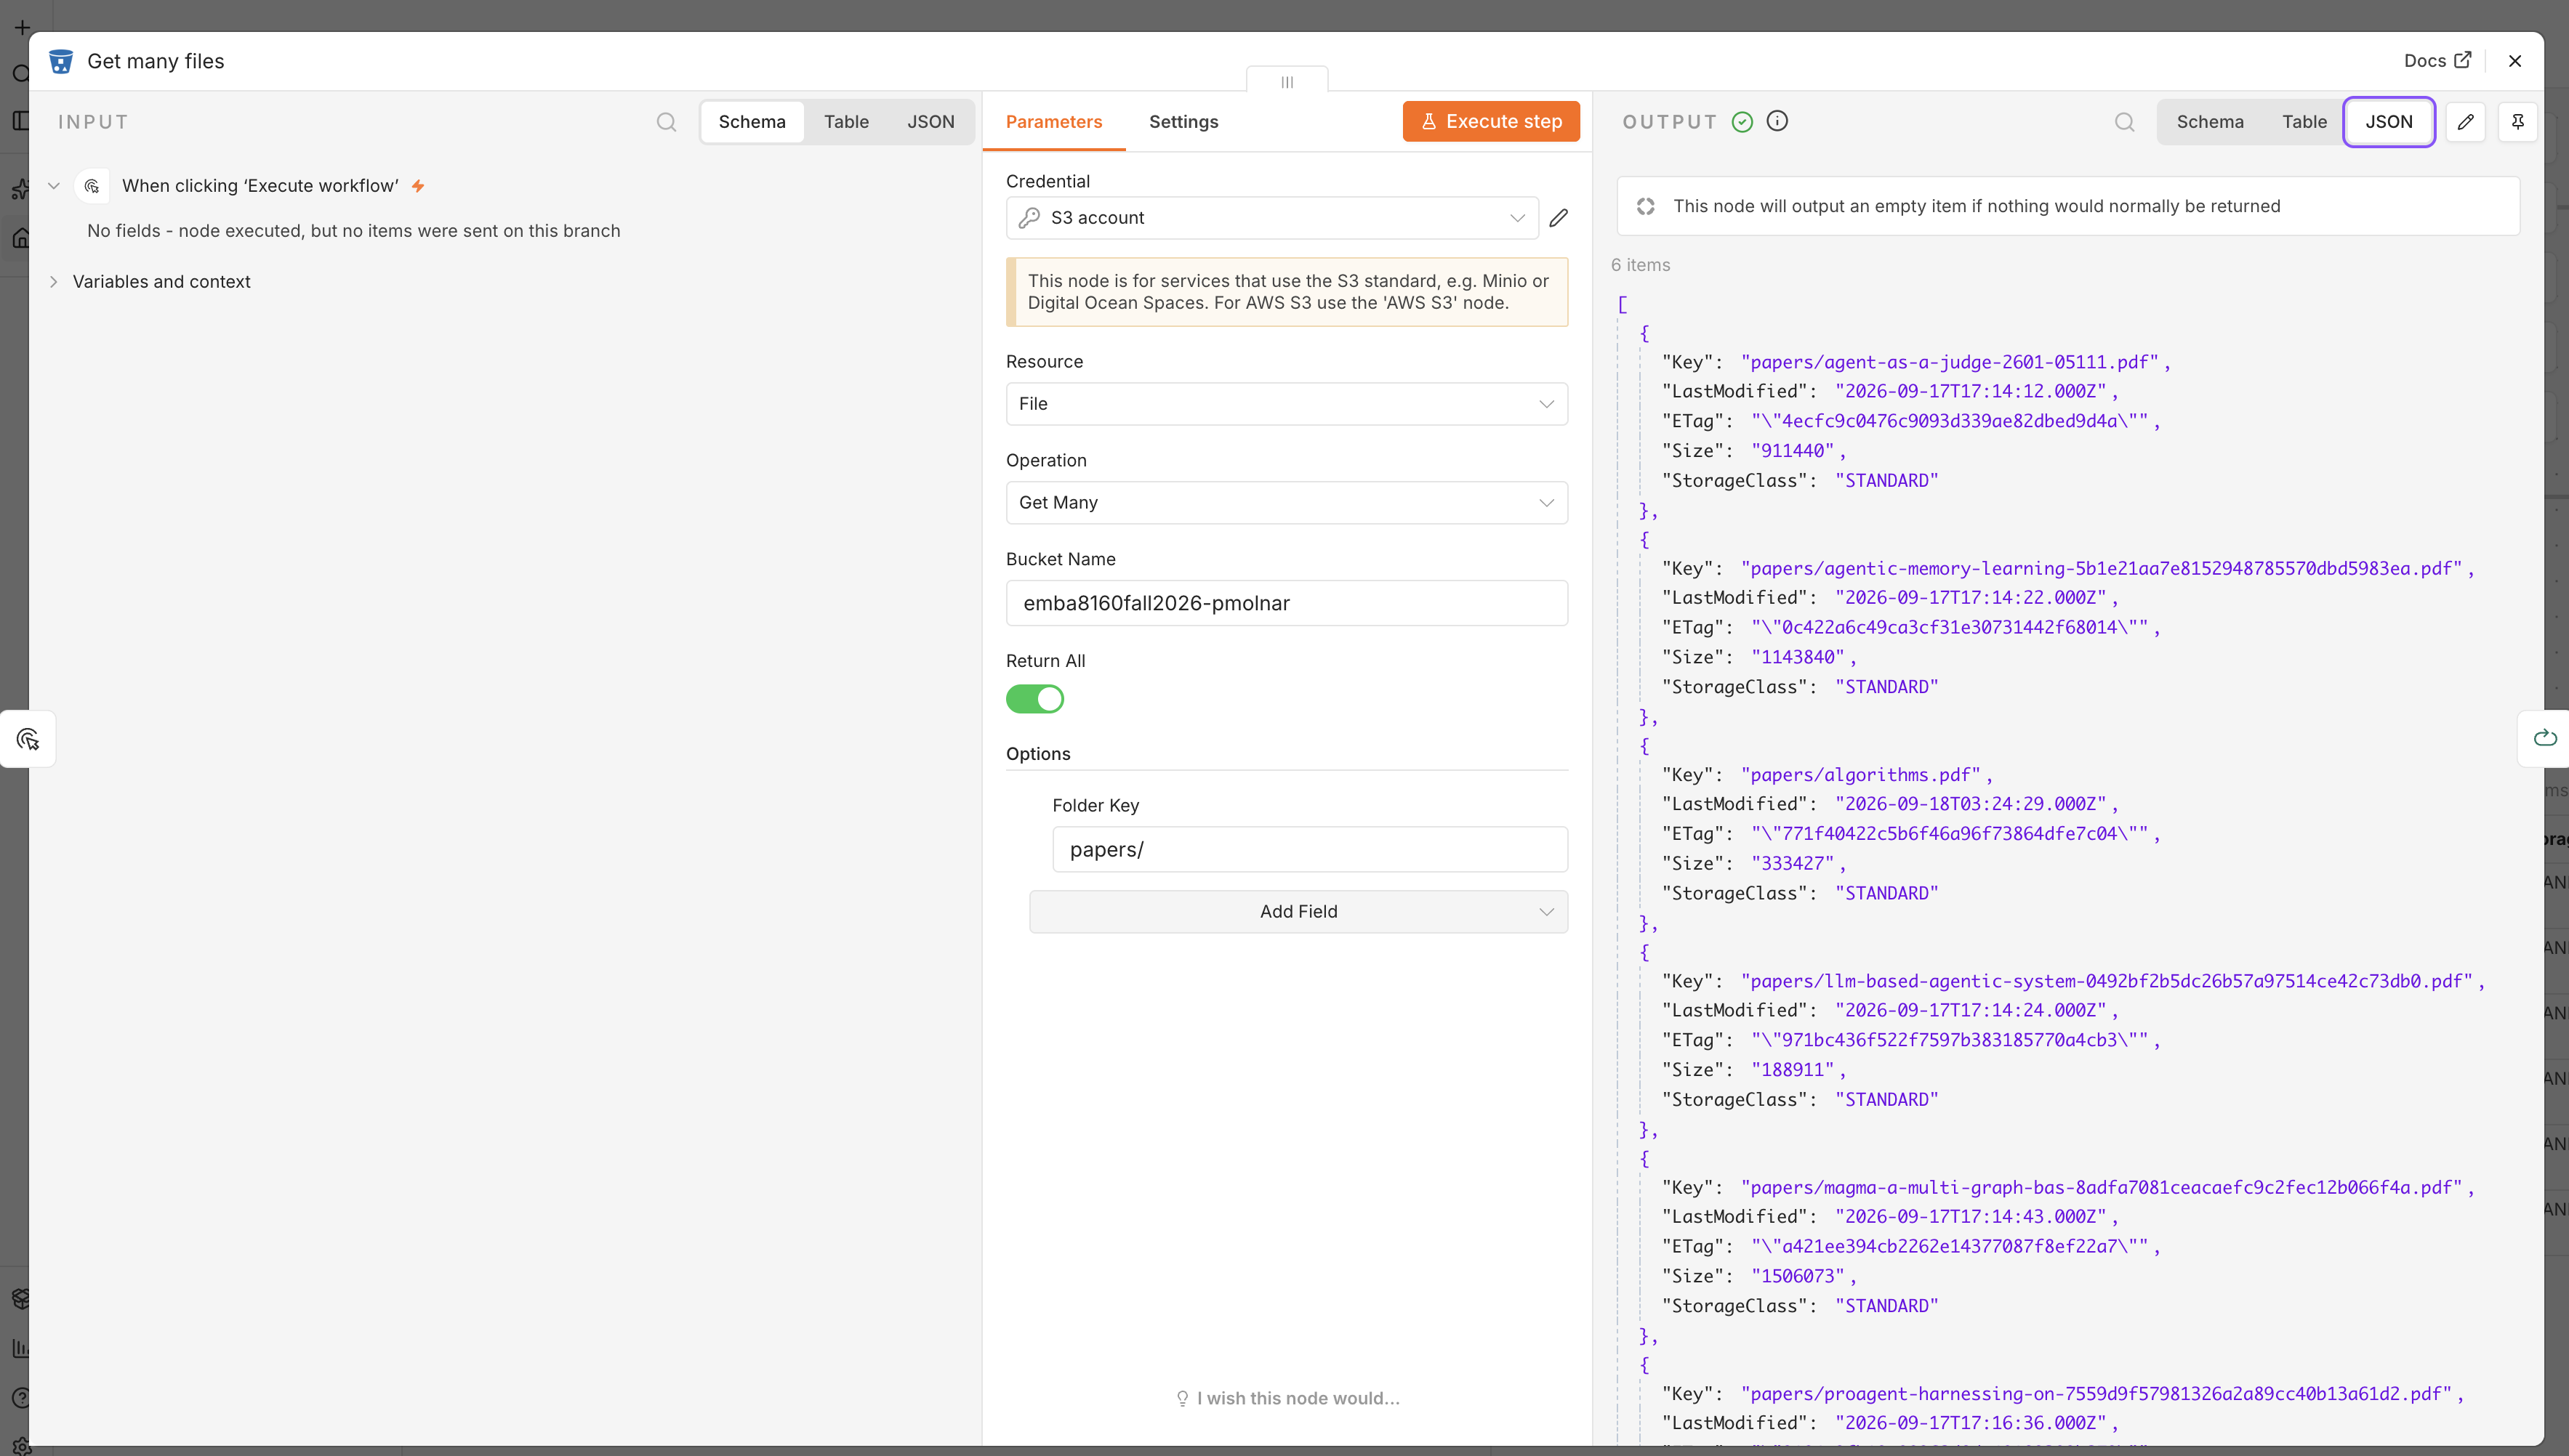Click Size value 333427
The height and width of the screenshot is (1456, 2569).
click(1792, 863)
